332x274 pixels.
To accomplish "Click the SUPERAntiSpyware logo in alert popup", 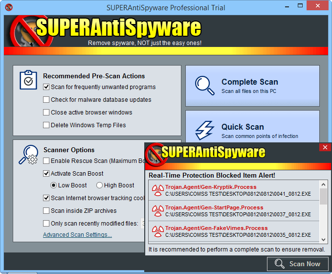I will pyautogui.click(x=205, y=154).
